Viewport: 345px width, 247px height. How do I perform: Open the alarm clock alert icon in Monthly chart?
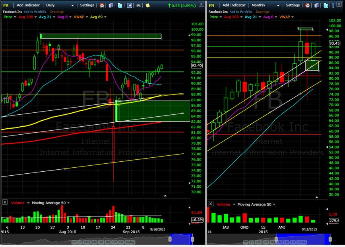pos(308,5)
